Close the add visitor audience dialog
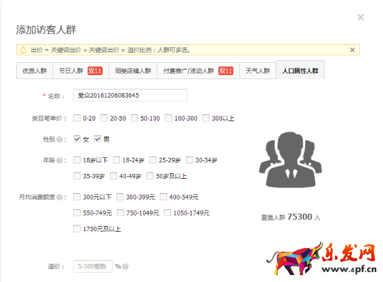The width and height of the screenshot is (383, 282). tap(360, 17)
